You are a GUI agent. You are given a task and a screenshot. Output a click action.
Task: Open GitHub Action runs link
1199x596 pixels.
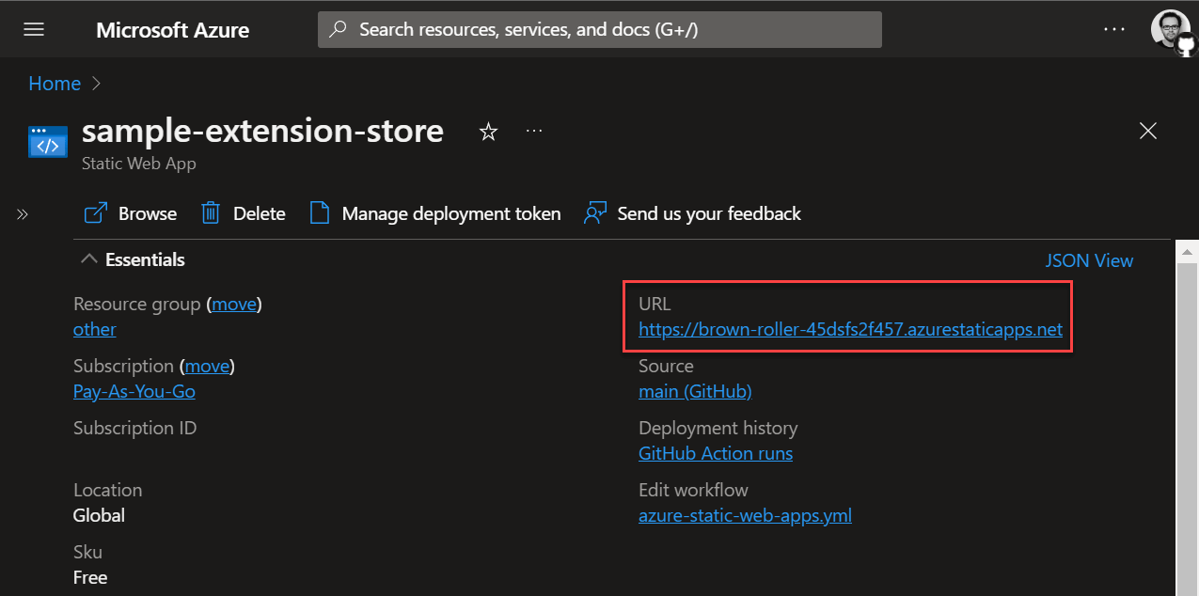[x=715, y=454]
